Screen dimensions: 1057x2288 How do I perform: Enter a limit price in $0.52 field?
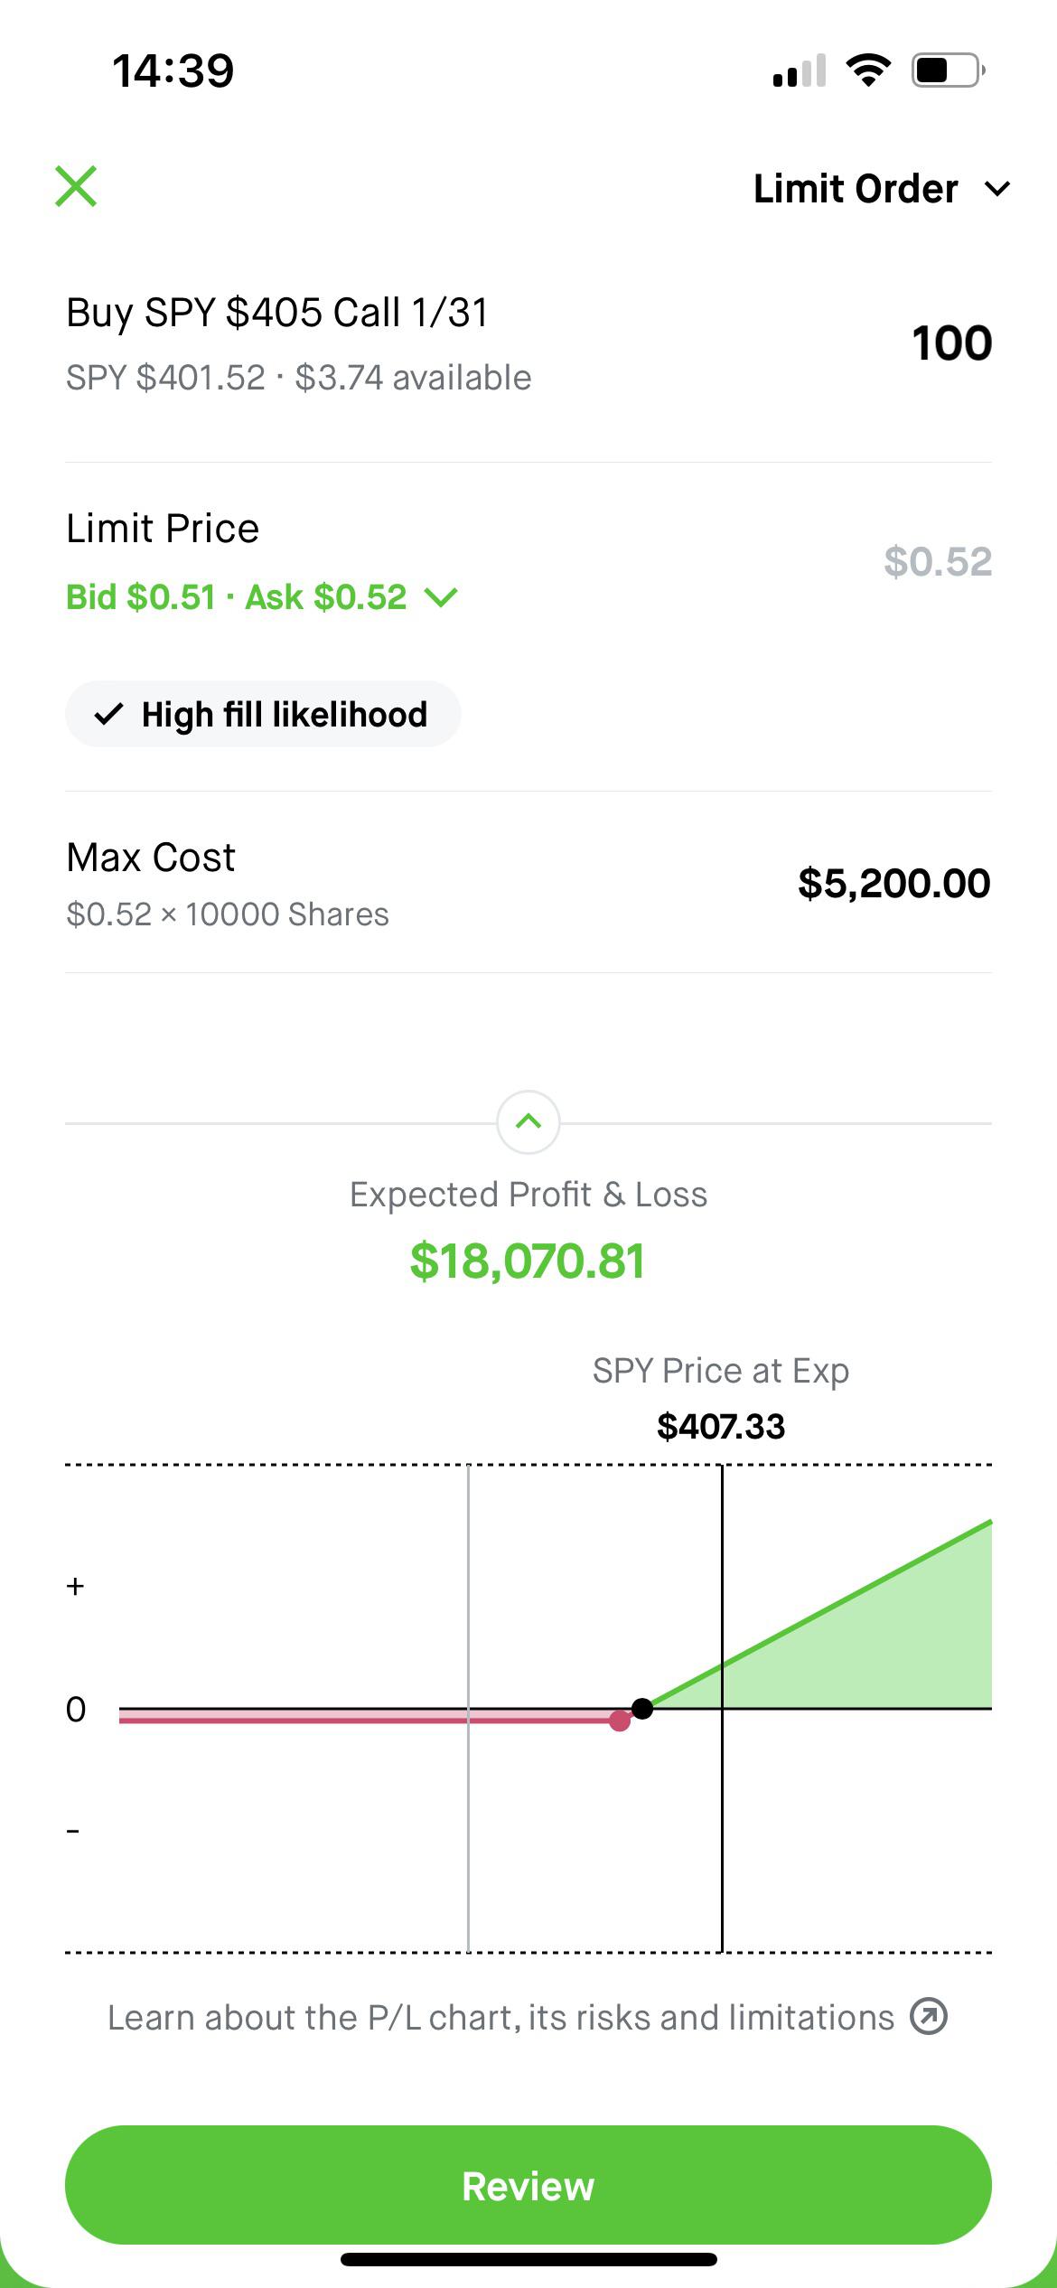pos(937,562)
